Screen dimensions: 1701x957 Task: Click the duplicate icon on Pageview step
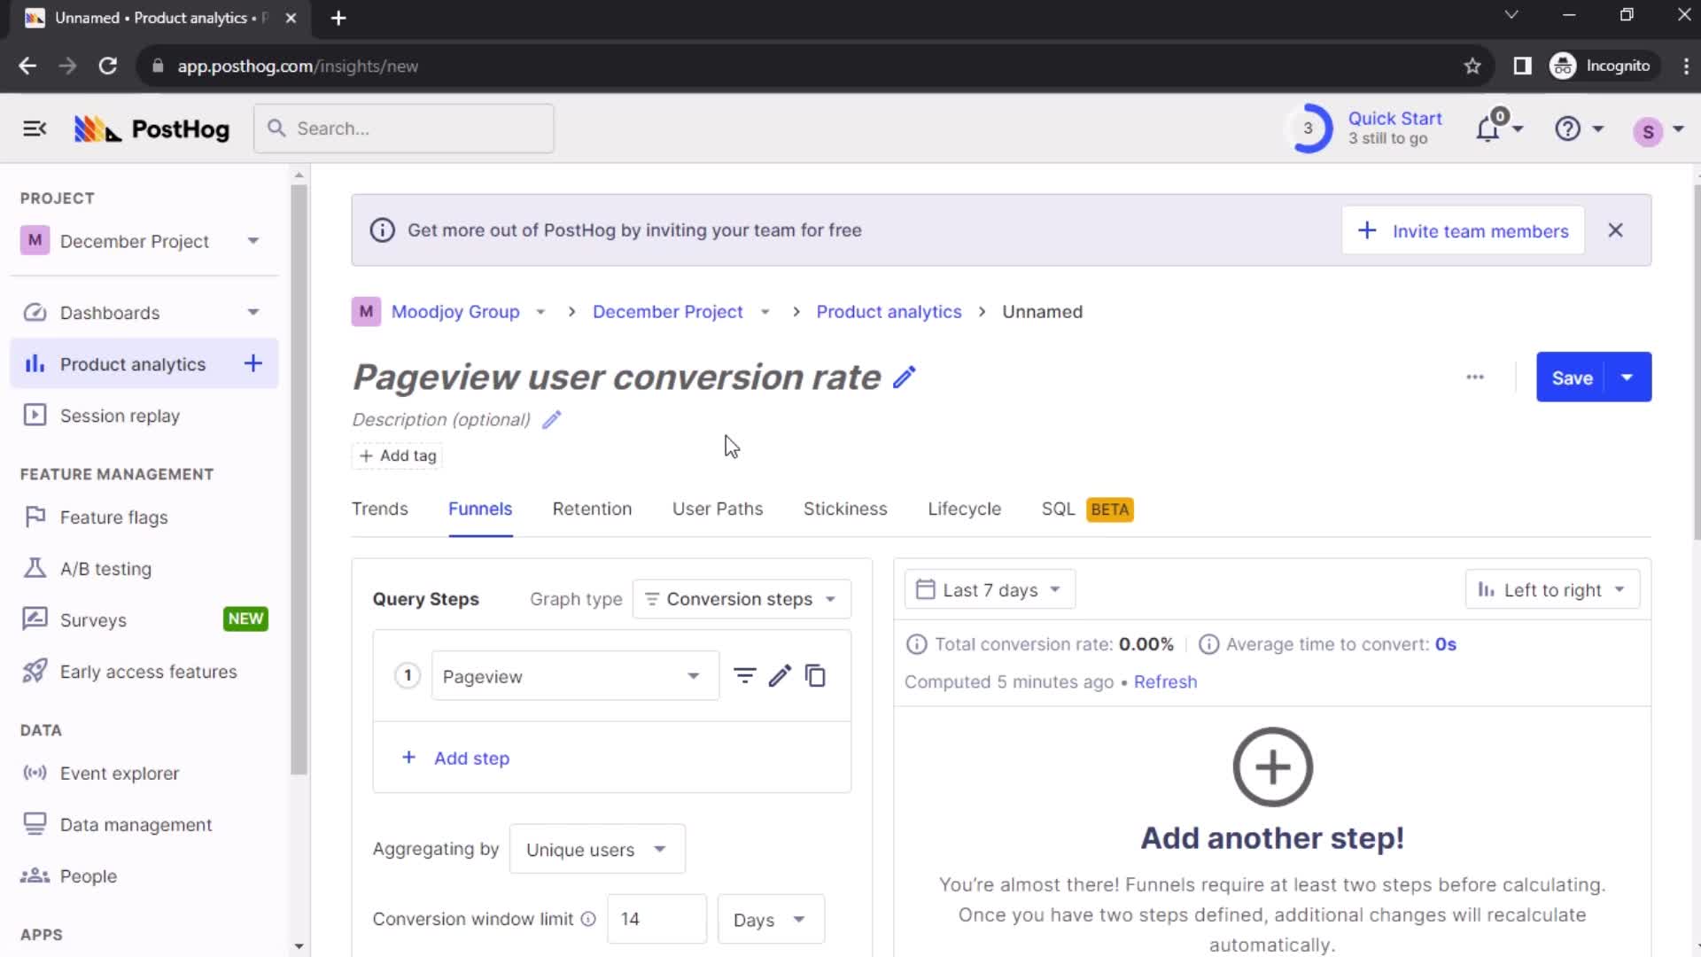click(817, 675)
